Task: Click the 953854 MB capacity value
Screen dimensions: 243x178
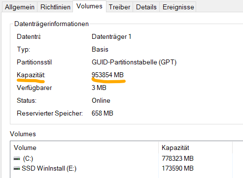Action: pos(107,75)
